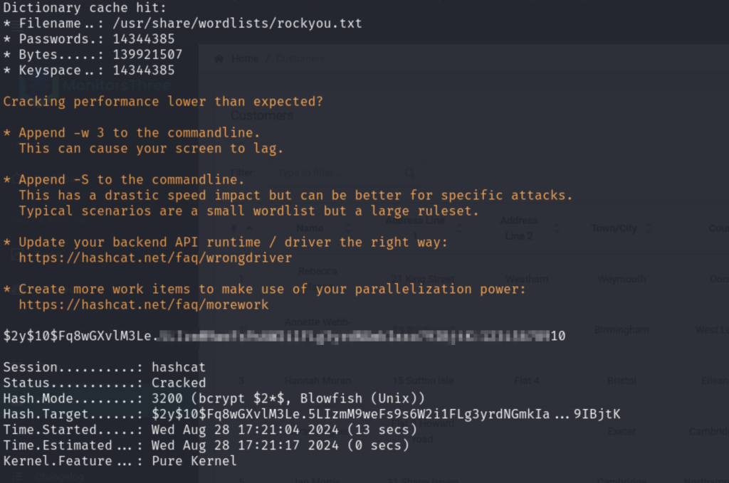Open Changelog in the sidebar
Screen dimensions: 729x483
click(x=60, y=477)
